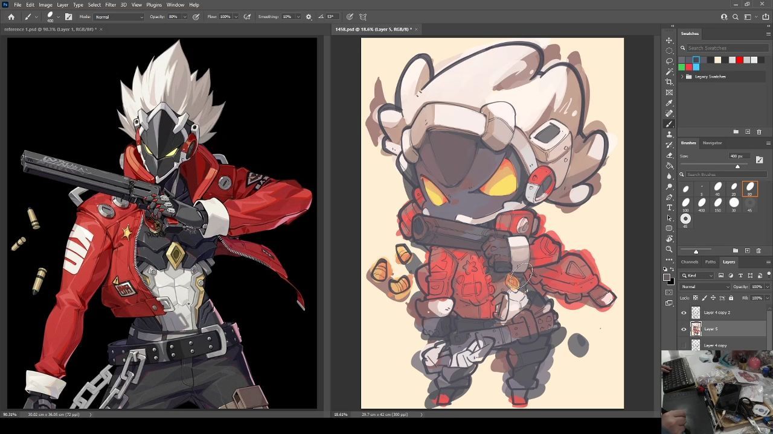This screenshot has height=434, width=773.
Task: Open symmetry paint butterfly options
Action: pos(363,17)
